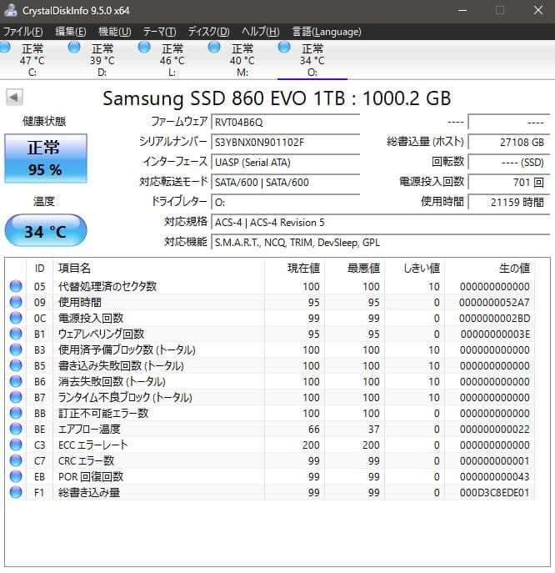This screenshot has width=555, height=573.
Task: Click status icon for ID F1 row
Action: point(16,492)
